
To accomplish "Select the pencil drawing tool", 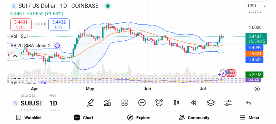I will coord(90,103).
